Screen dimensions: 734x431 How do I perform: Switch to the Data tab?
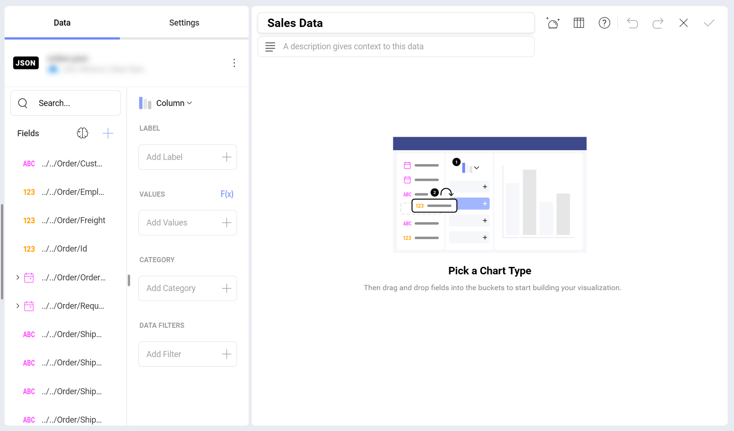pyautogui.click(x=62, y=23)
